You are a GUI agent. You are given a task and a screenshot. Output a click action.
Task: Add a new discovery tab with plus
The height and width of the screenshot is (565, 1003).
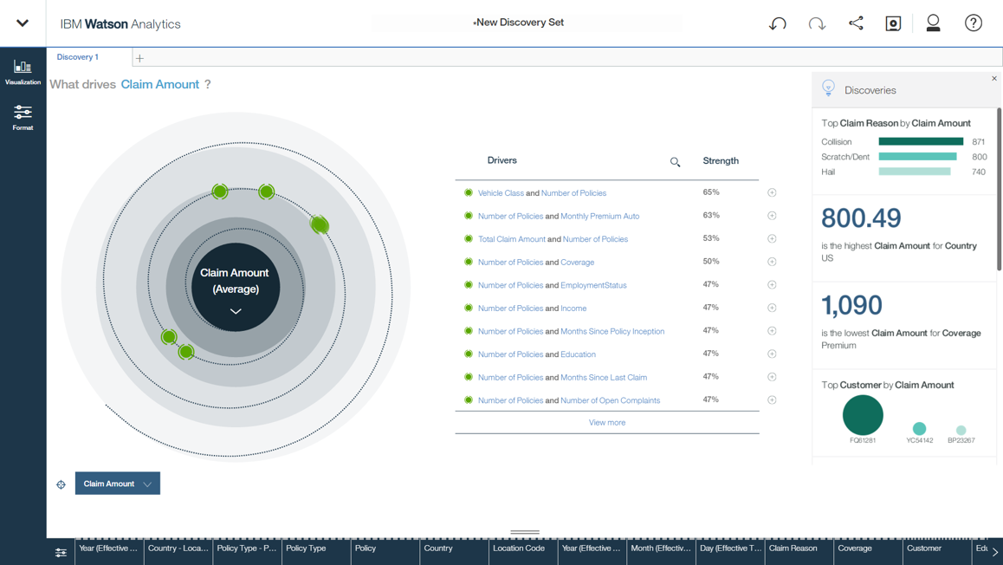(x=139, y=56)
